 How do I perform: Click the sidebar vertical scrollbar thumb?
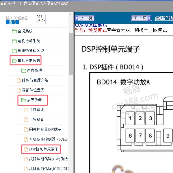pyautogui.click(x=71, y=54)
